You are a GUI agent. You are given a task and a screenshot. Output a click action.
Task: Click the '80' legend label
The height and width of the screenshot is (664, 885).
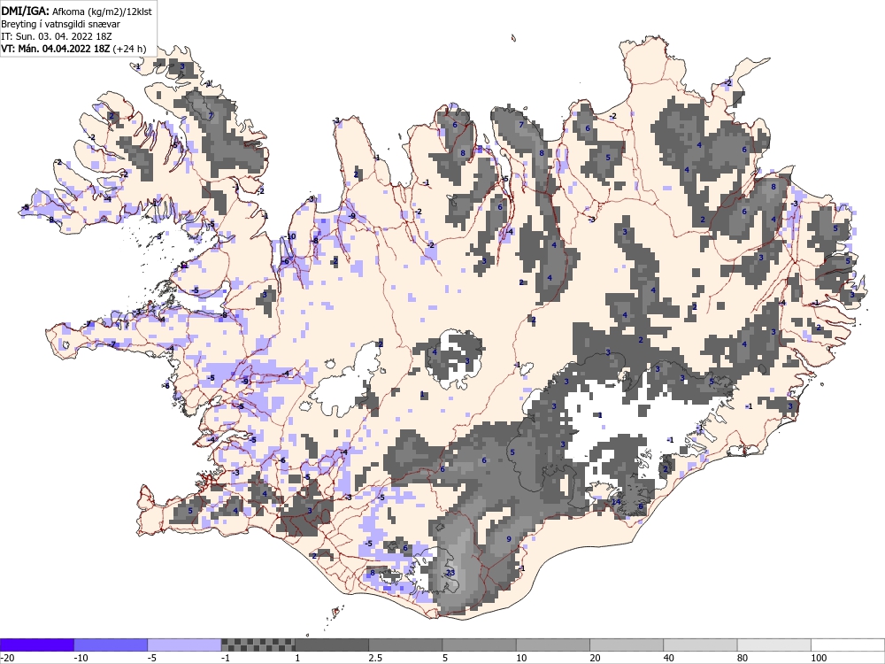pos(743,658)
